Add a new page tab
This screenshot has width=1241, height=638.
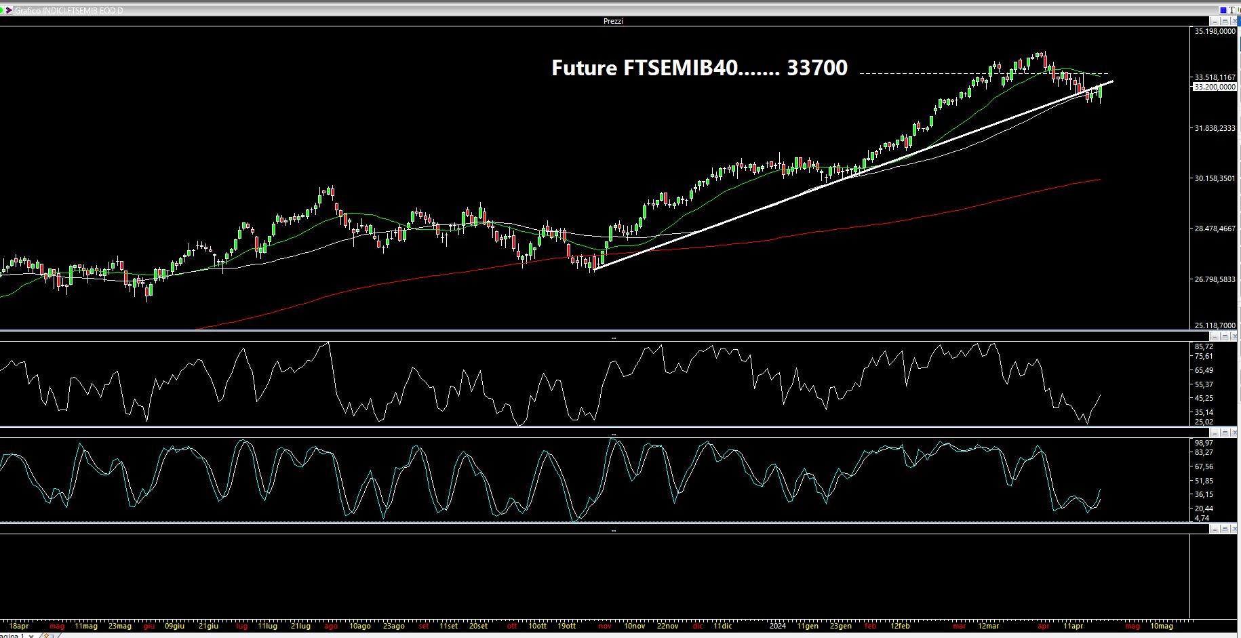tap(49, 636)
